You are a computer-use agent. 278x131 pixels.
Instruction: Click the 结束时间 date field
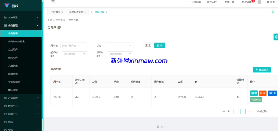tap(121, 54)
